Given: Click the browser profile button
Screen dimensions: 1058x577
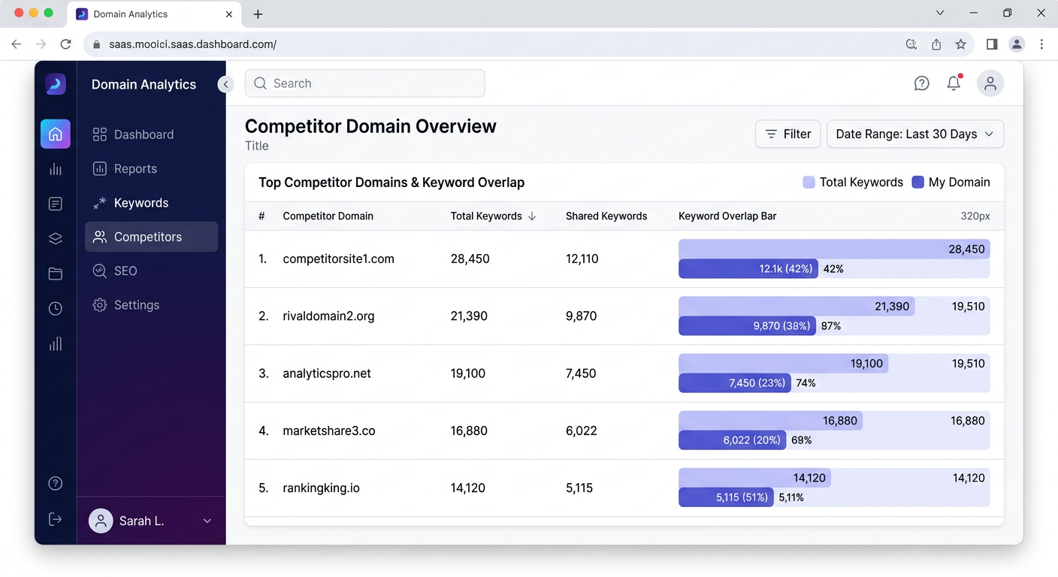Looking at the screenshot, I should (1017, 44).
